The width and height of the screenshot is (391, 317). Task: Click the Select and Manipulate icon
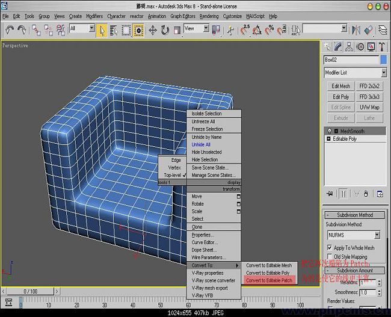coord(231,31)
